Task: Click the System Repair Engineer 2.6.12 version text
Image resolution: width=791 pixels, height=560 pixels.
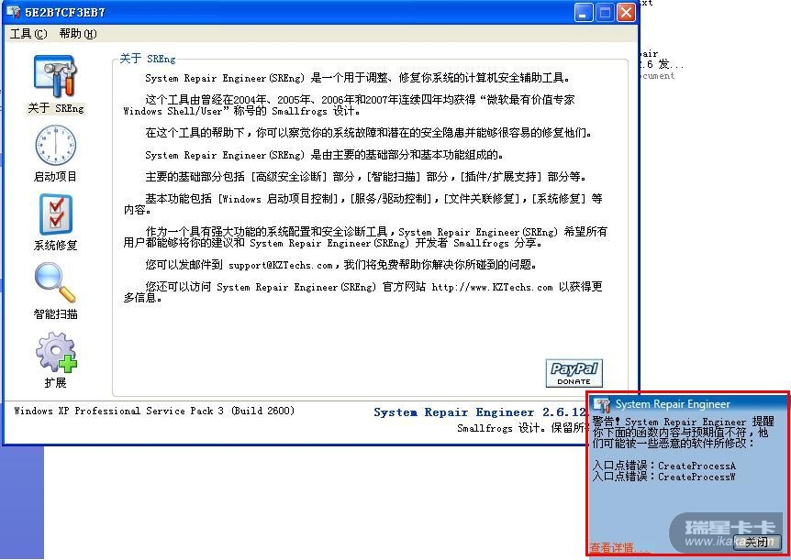Action: pyautogui.click(x=479, y=412)
